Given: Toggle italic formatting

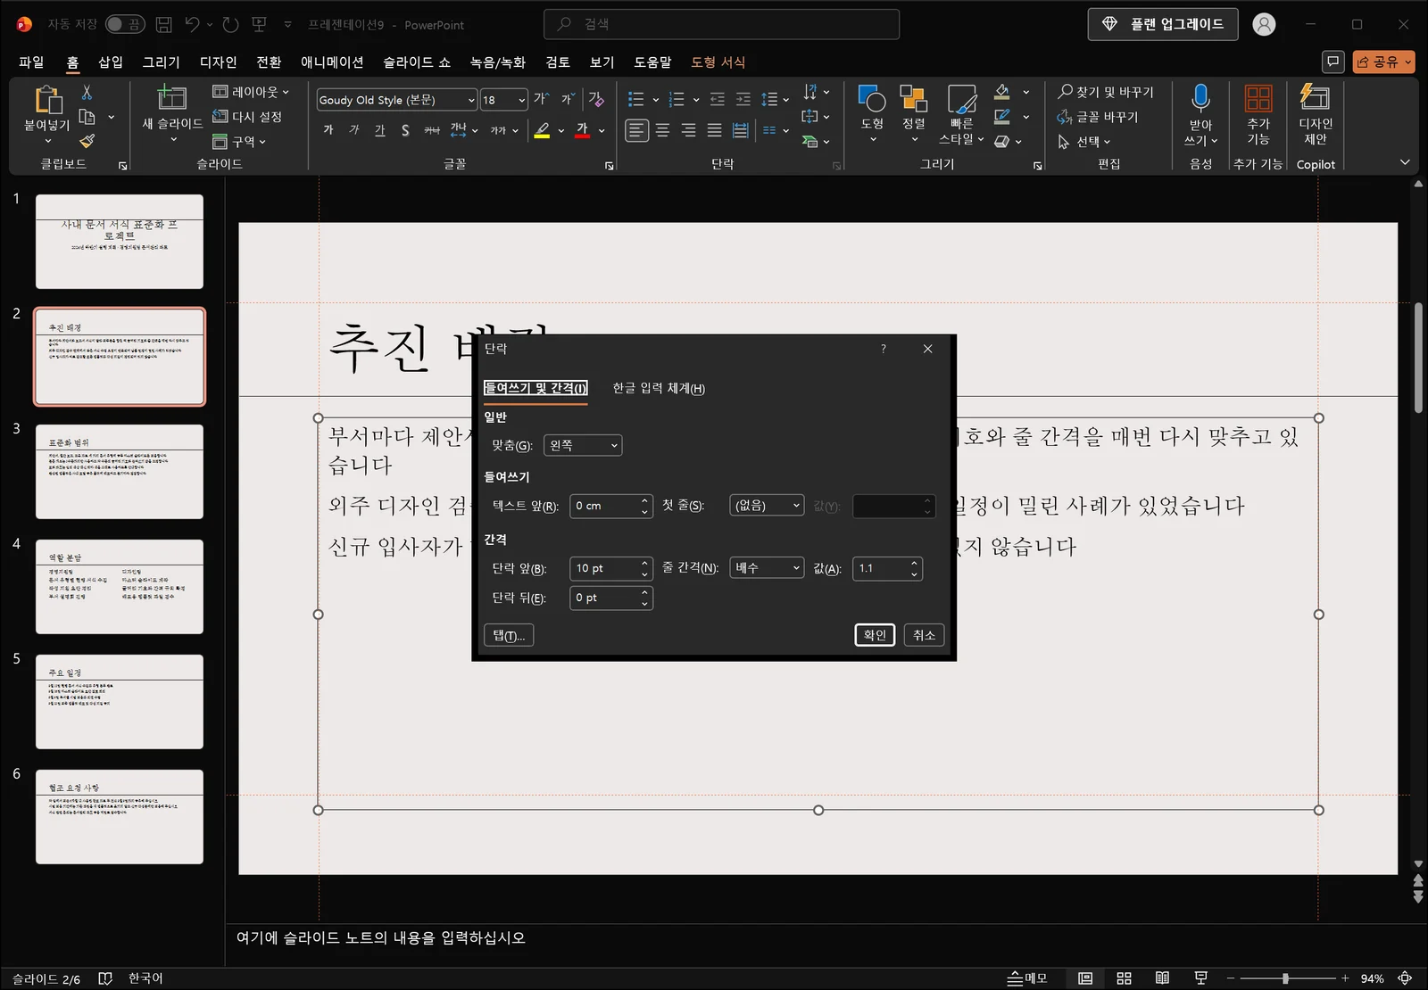Looking at the screenshot, I should pos(354,130).
